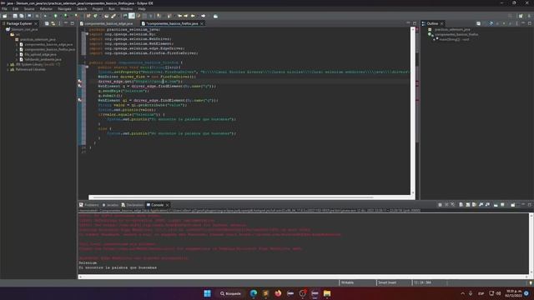Click the Open Type toolbar icon
The height and width of the screenshot is (300, 534).
[x=107, y=16]
